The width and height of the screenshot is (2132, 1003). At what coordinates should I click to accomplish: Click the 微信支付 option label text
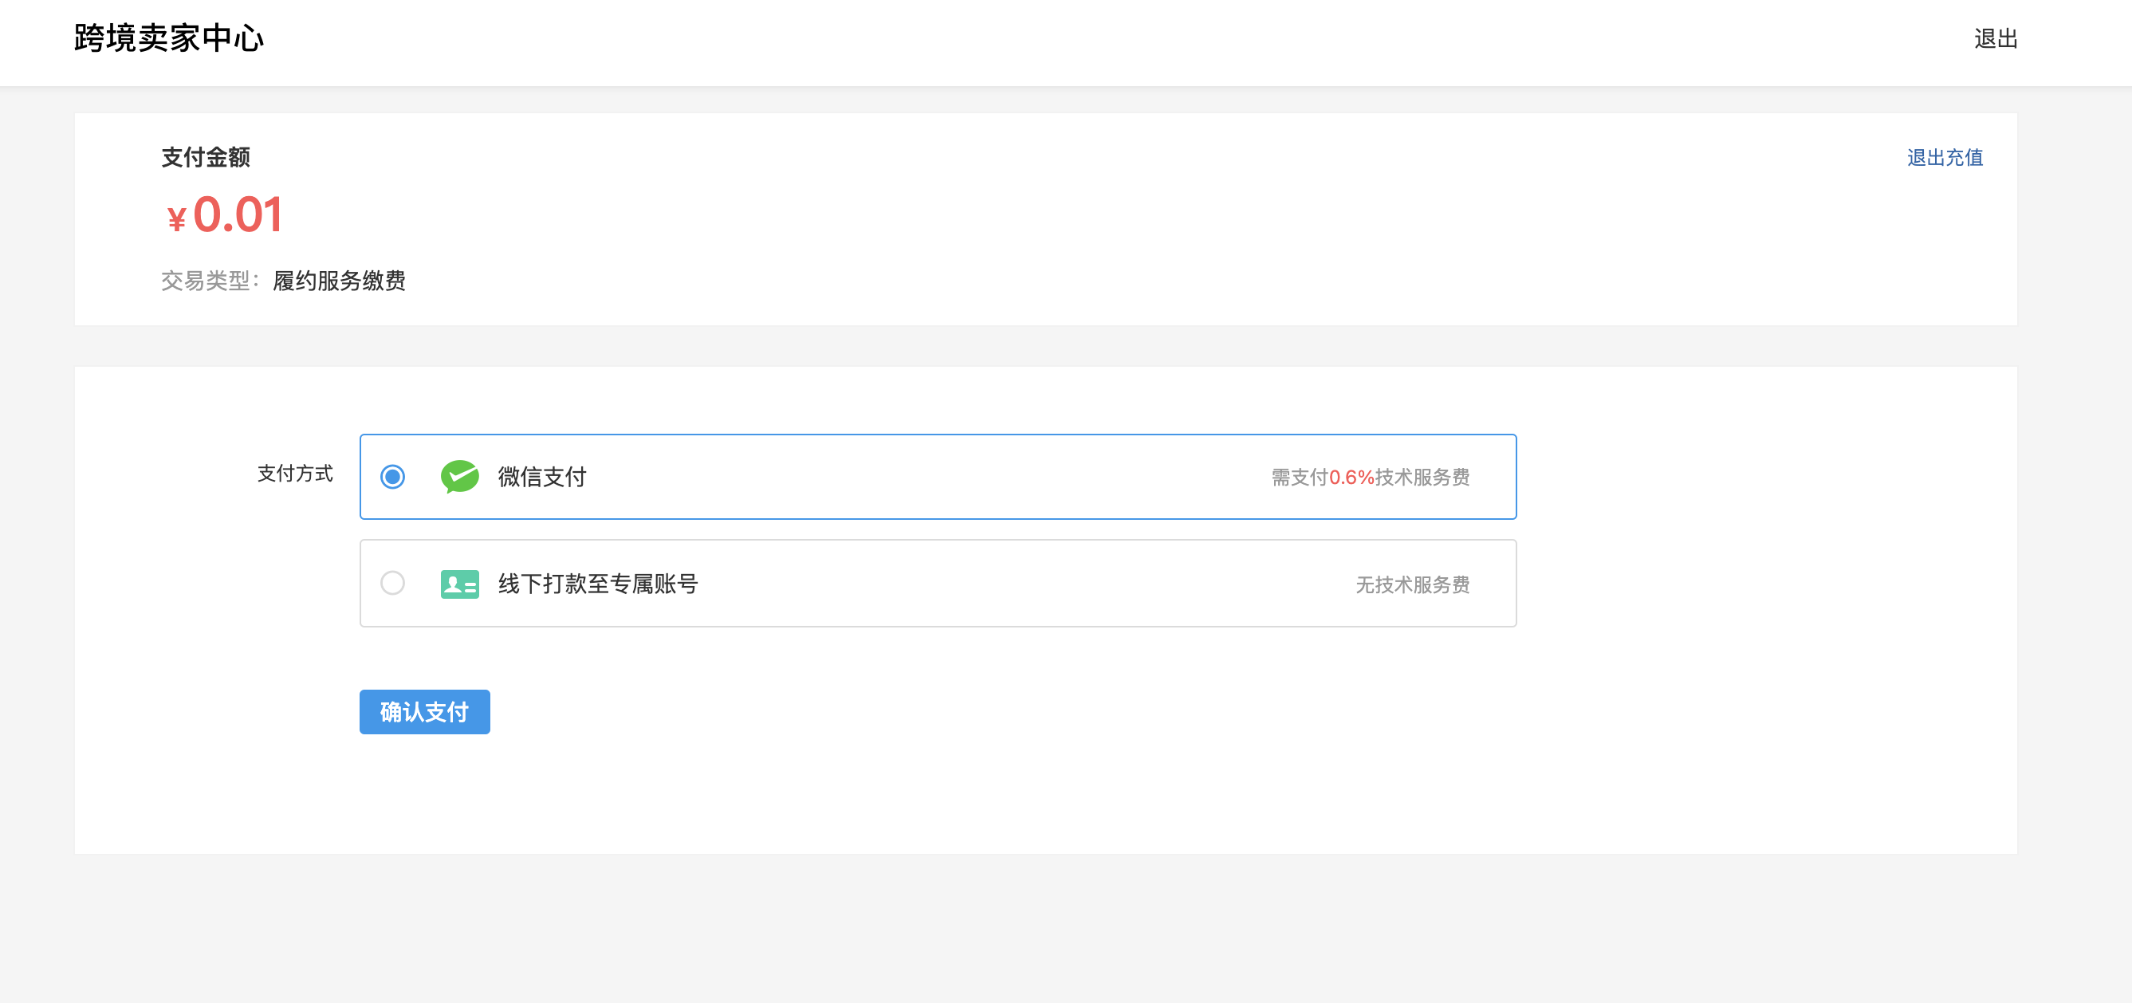click(x=542, y=477)
